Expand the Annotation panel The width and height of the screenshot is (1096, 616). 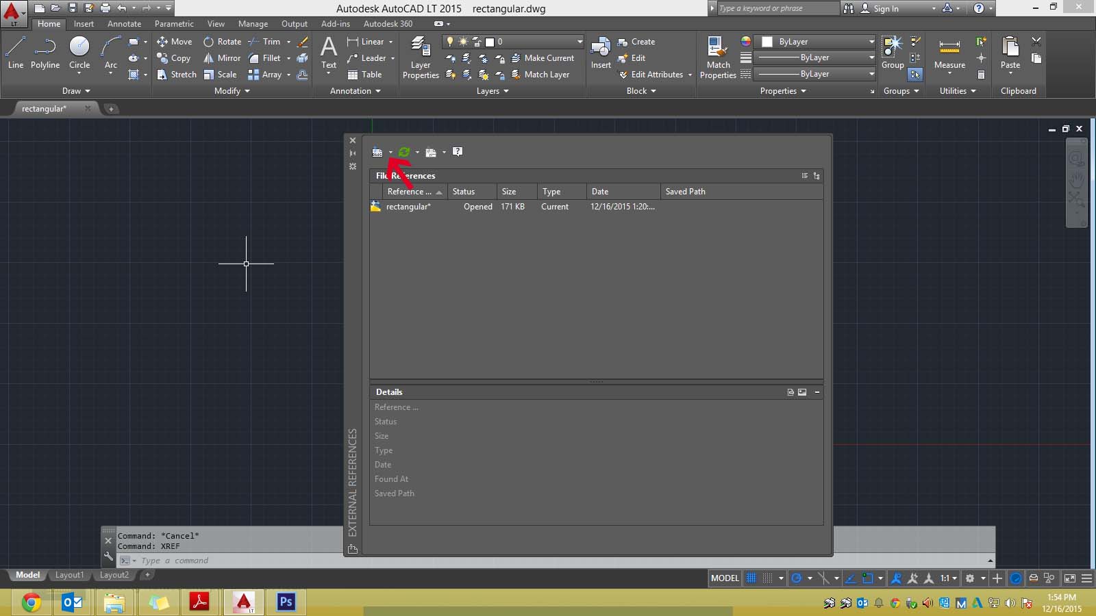355,91
